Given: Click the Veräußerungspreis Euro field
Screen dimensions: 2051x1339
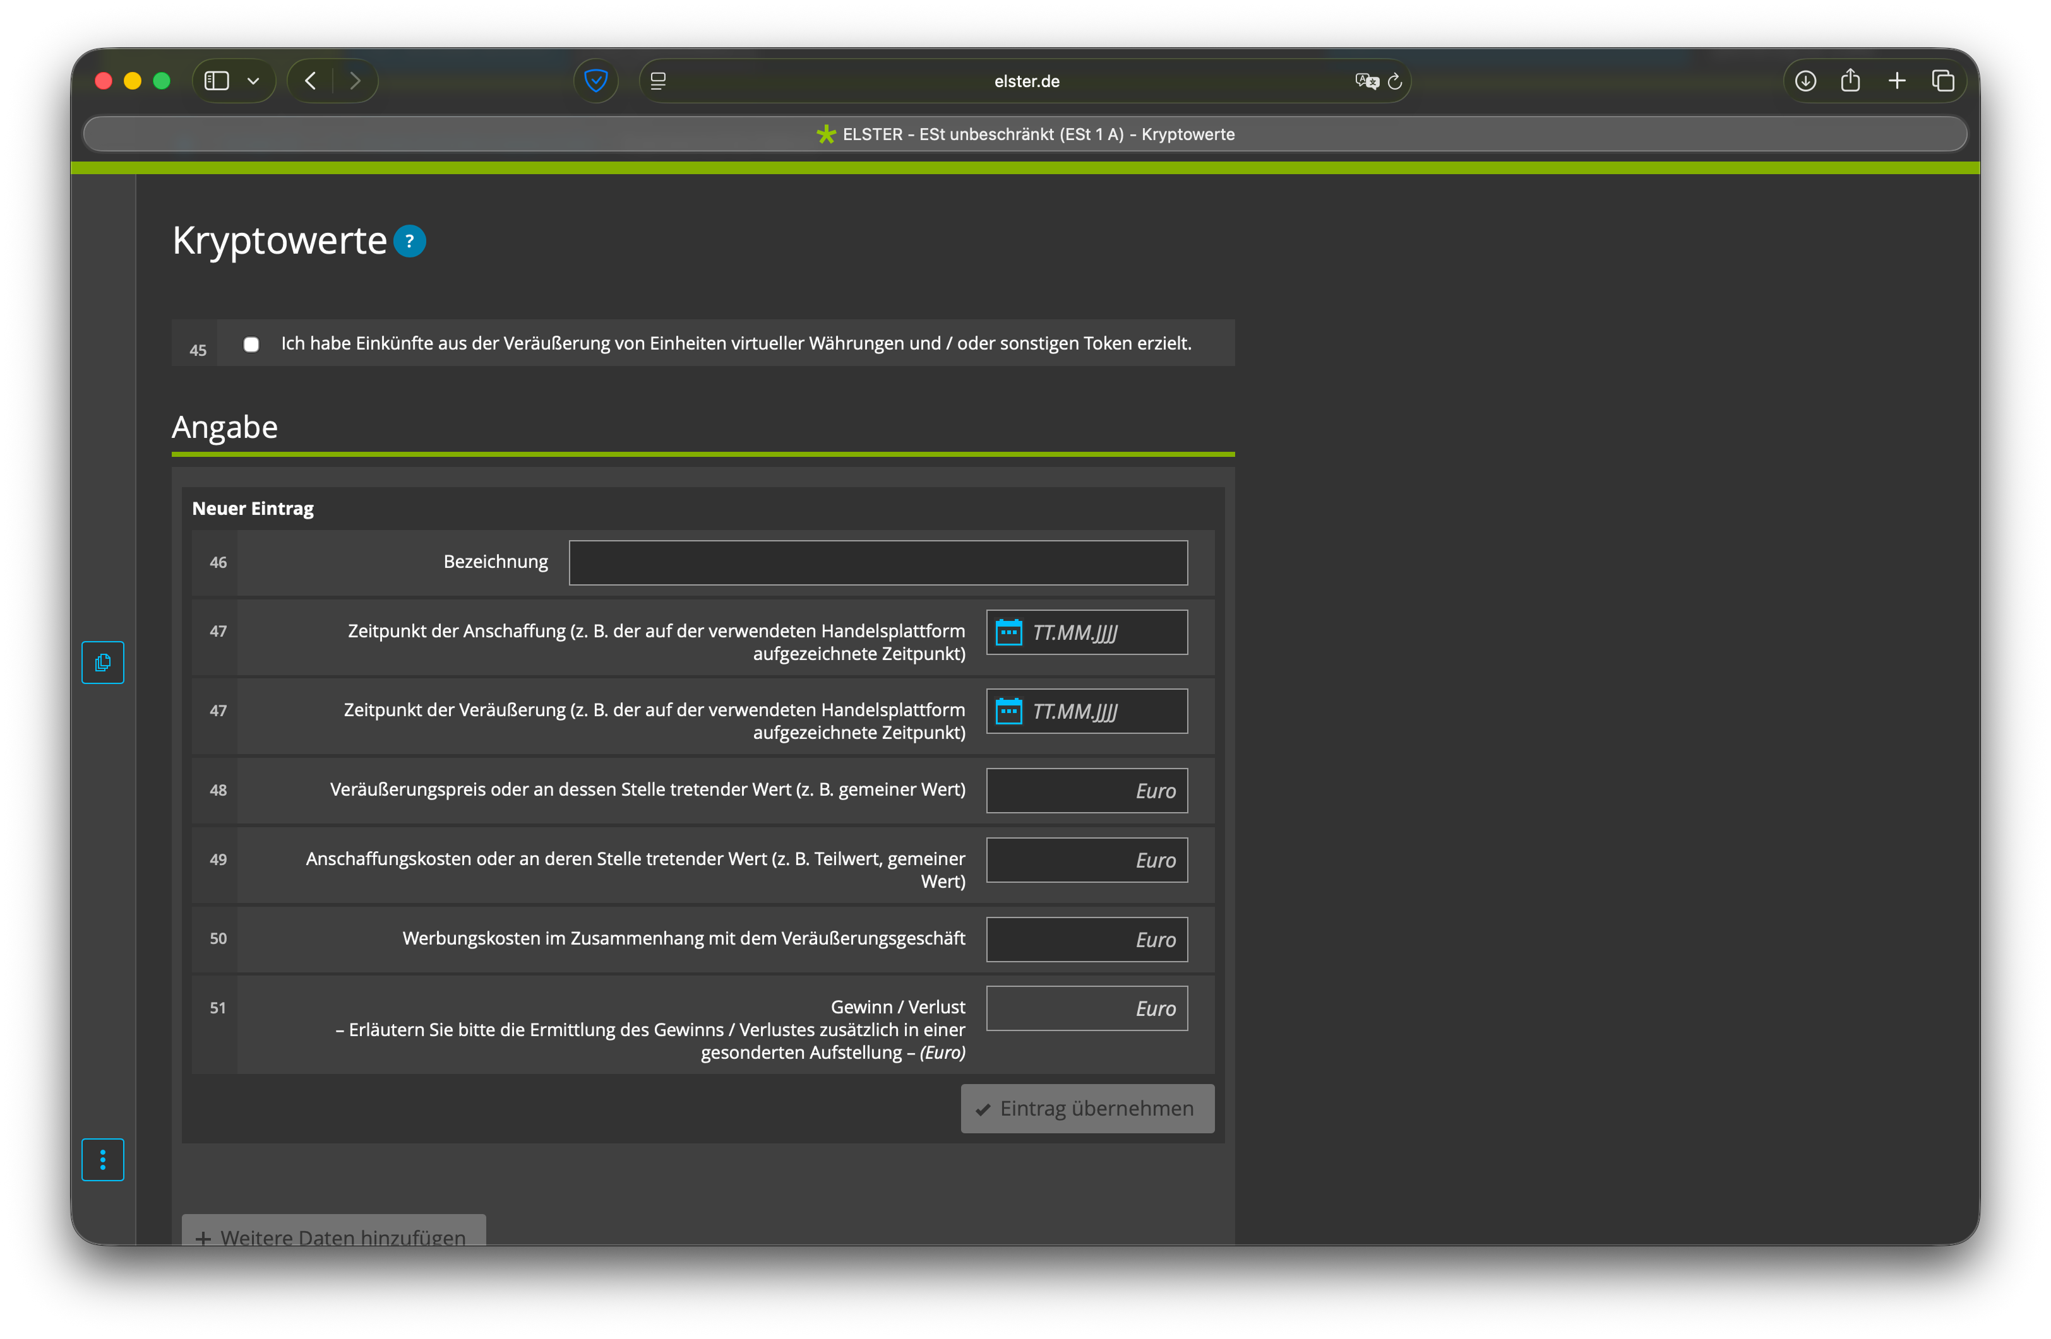Looking at the screenshot, I should point(1087,791).
